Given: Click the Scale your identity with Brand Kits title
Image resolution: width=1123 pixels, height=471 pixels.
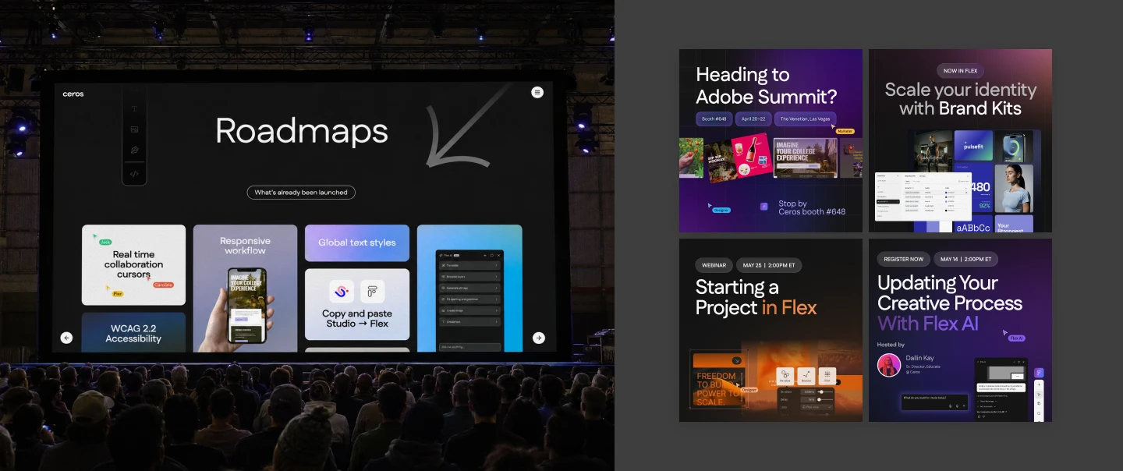Looking at the screenshot, I should [960, 99].
